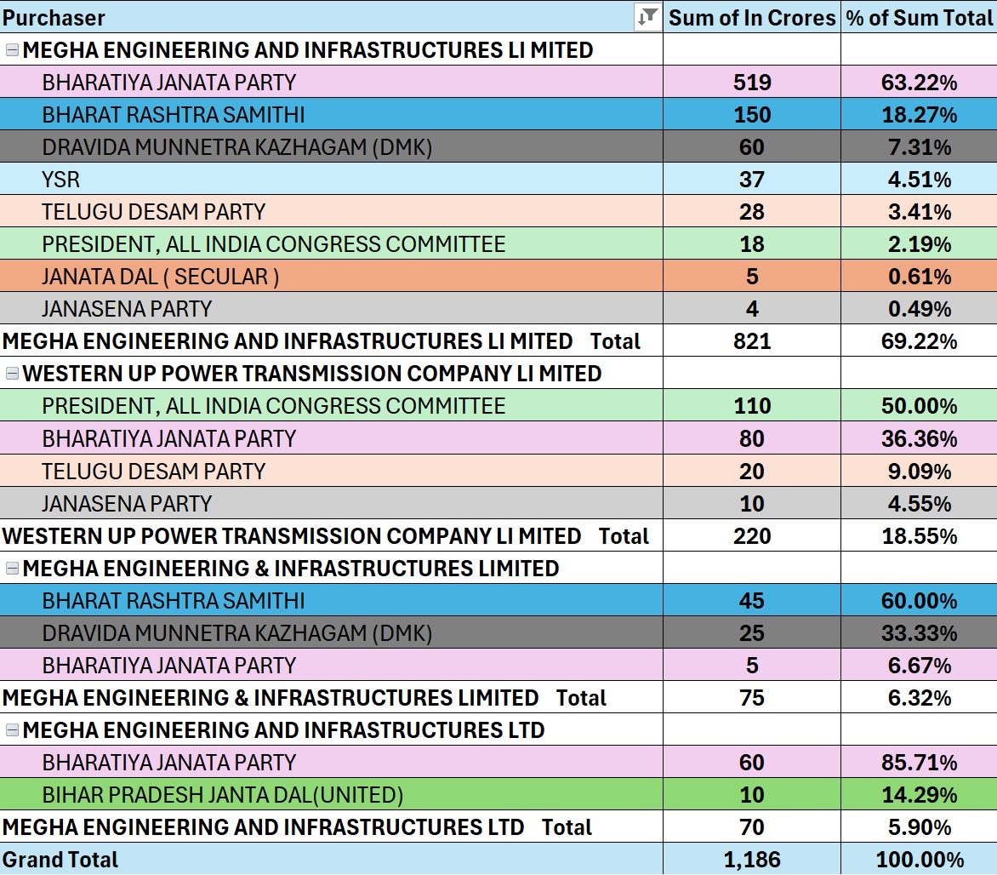Click the subtotal value 70
This screenshot has width=997, height=875.
click(x=751, y=826)
